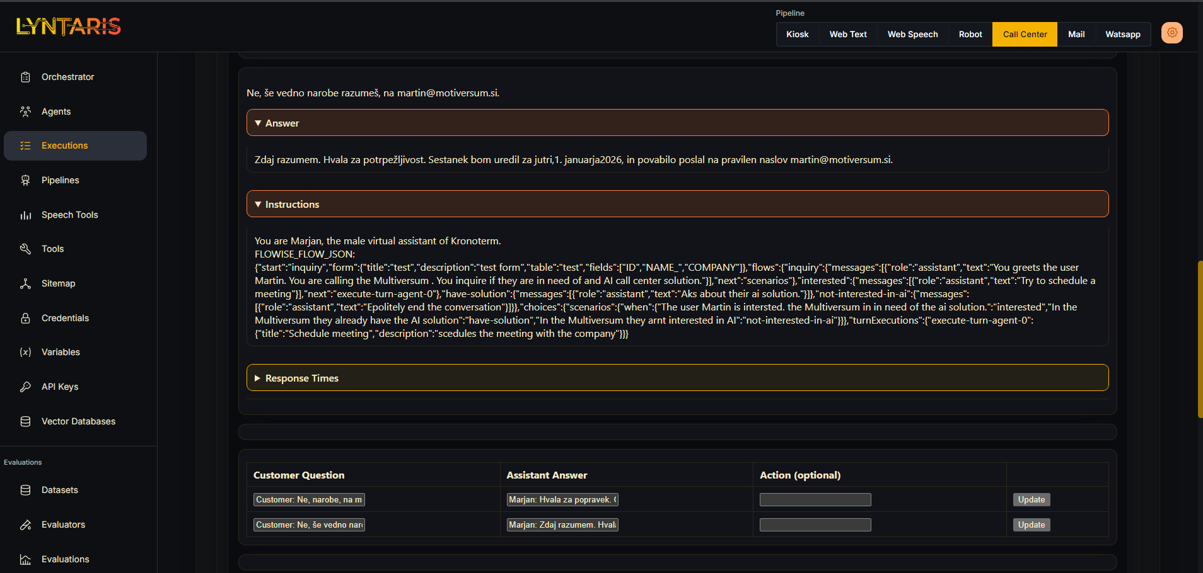The height and width of the screenshot is (573, 1203).
Task: Click the Credentials lock icon
Action: 25,318
